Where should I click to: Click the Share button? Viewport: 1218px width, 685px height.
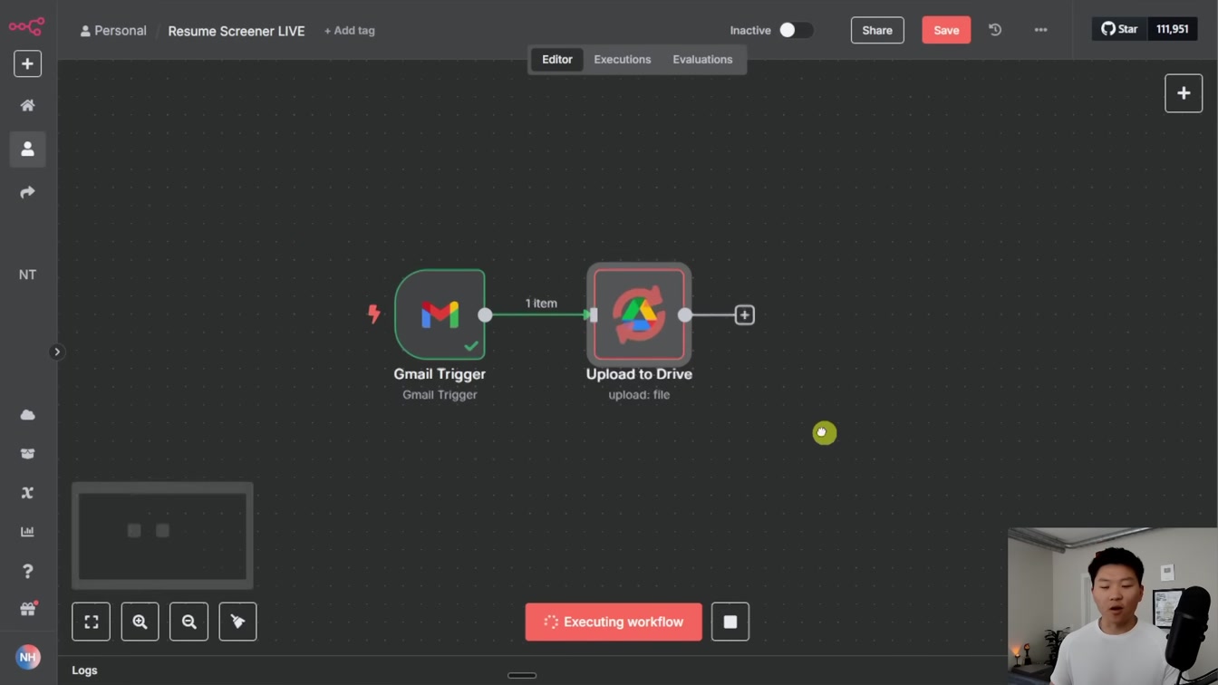(x=877, y=30)
